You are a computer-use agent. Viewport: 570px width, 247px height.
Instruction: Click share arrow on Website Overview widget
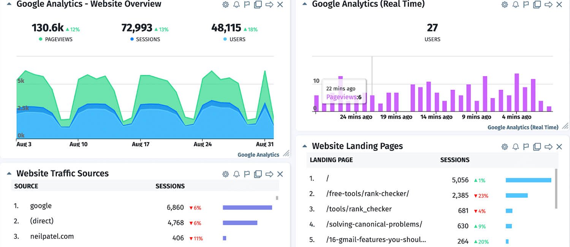click(269, 5)
